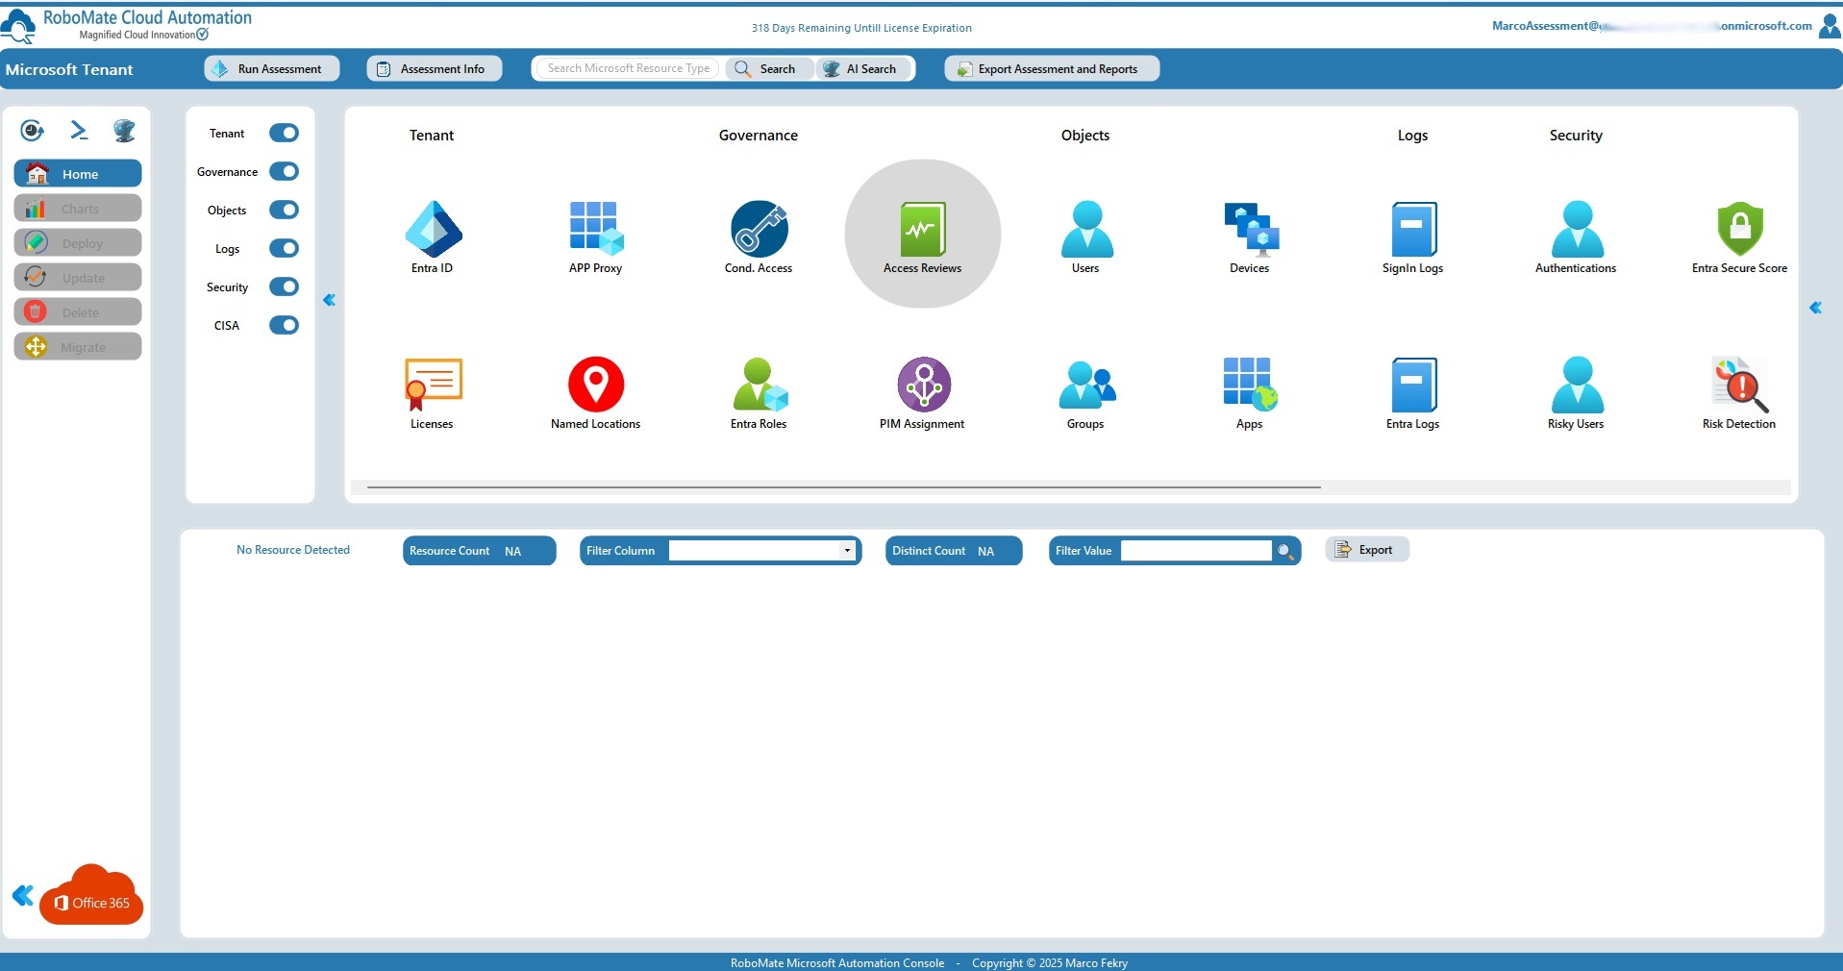
Task: Toggle the Tenant switch
Action: [x=284, y=133]
